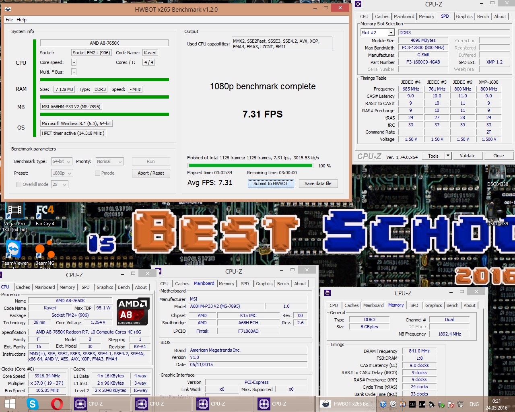Toggle the Pmode checkbox

pos(97,173)
